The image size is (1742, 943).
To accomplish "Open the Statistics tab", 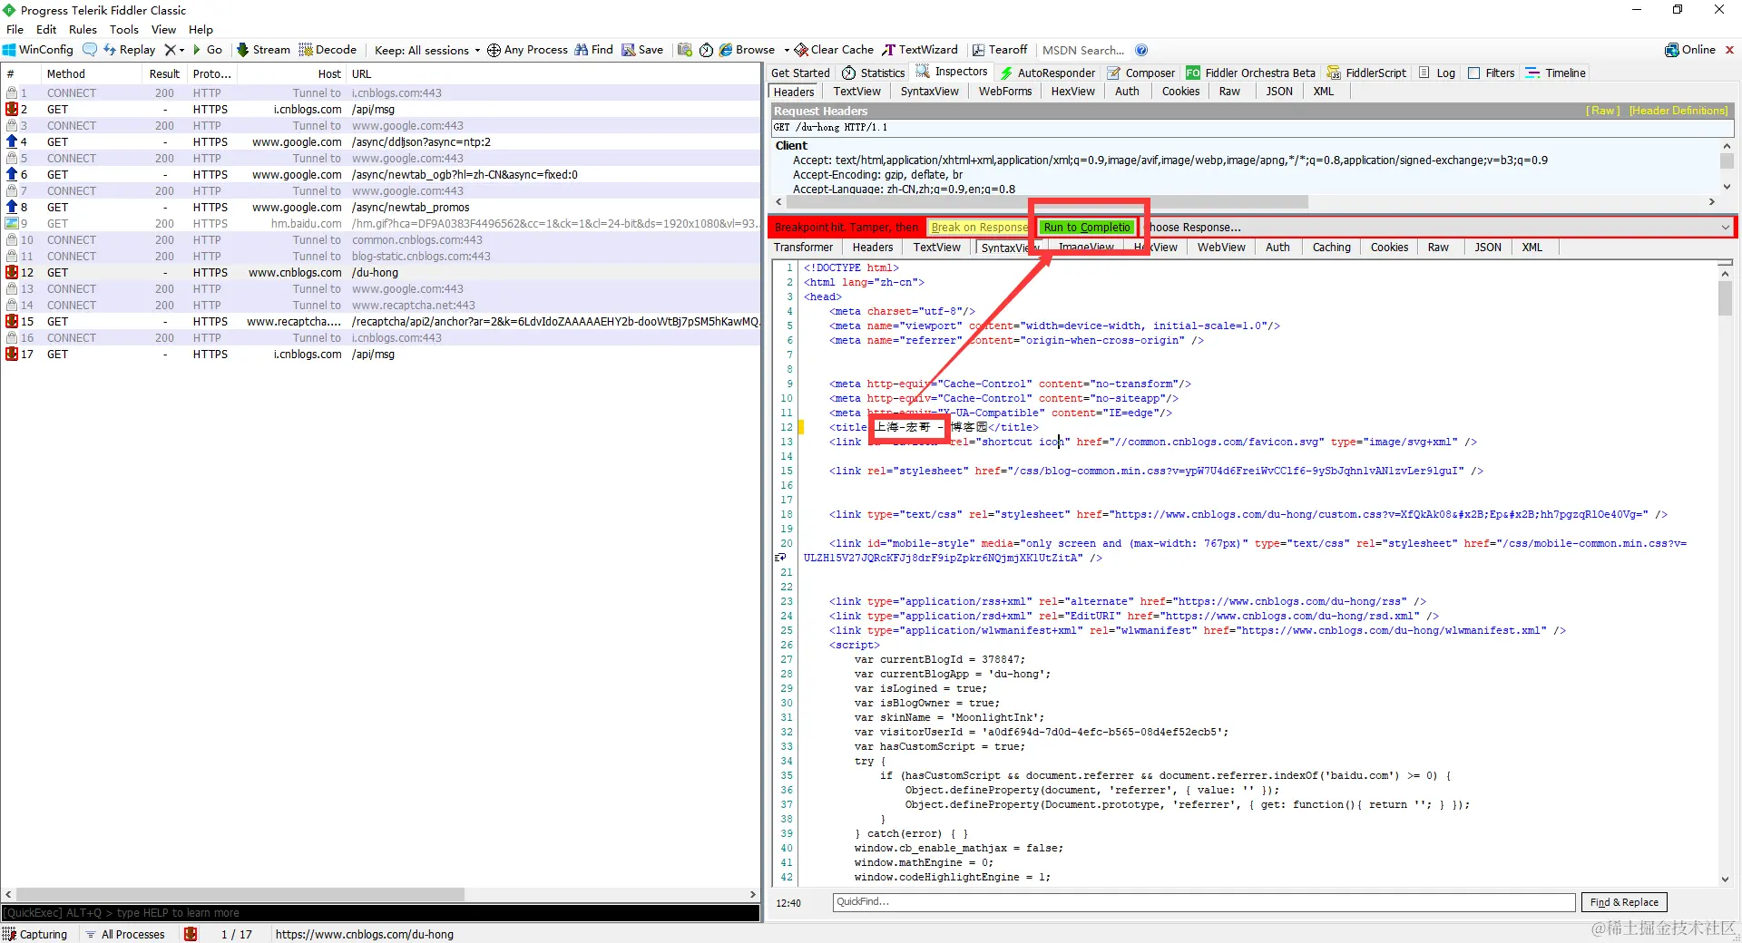I will (x=874, y=73).
